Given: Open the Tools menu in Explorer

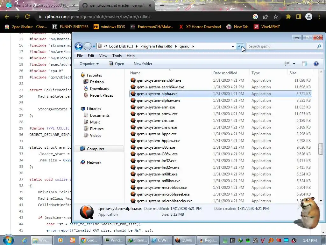Looking at the screenshot, I should tap(117, 56).
